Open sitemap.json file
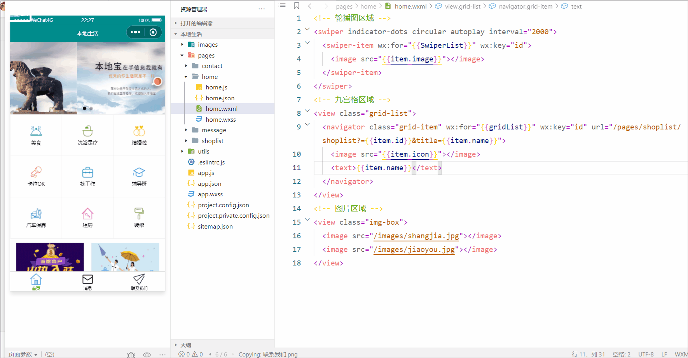 click(215, 227)
